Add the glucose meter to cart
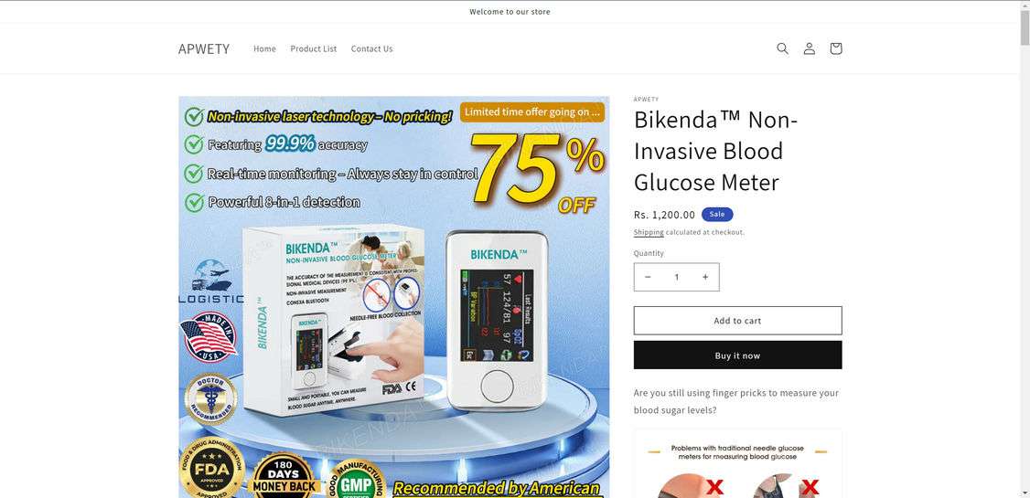1030x498 pixels. click(x=737, y=321)
